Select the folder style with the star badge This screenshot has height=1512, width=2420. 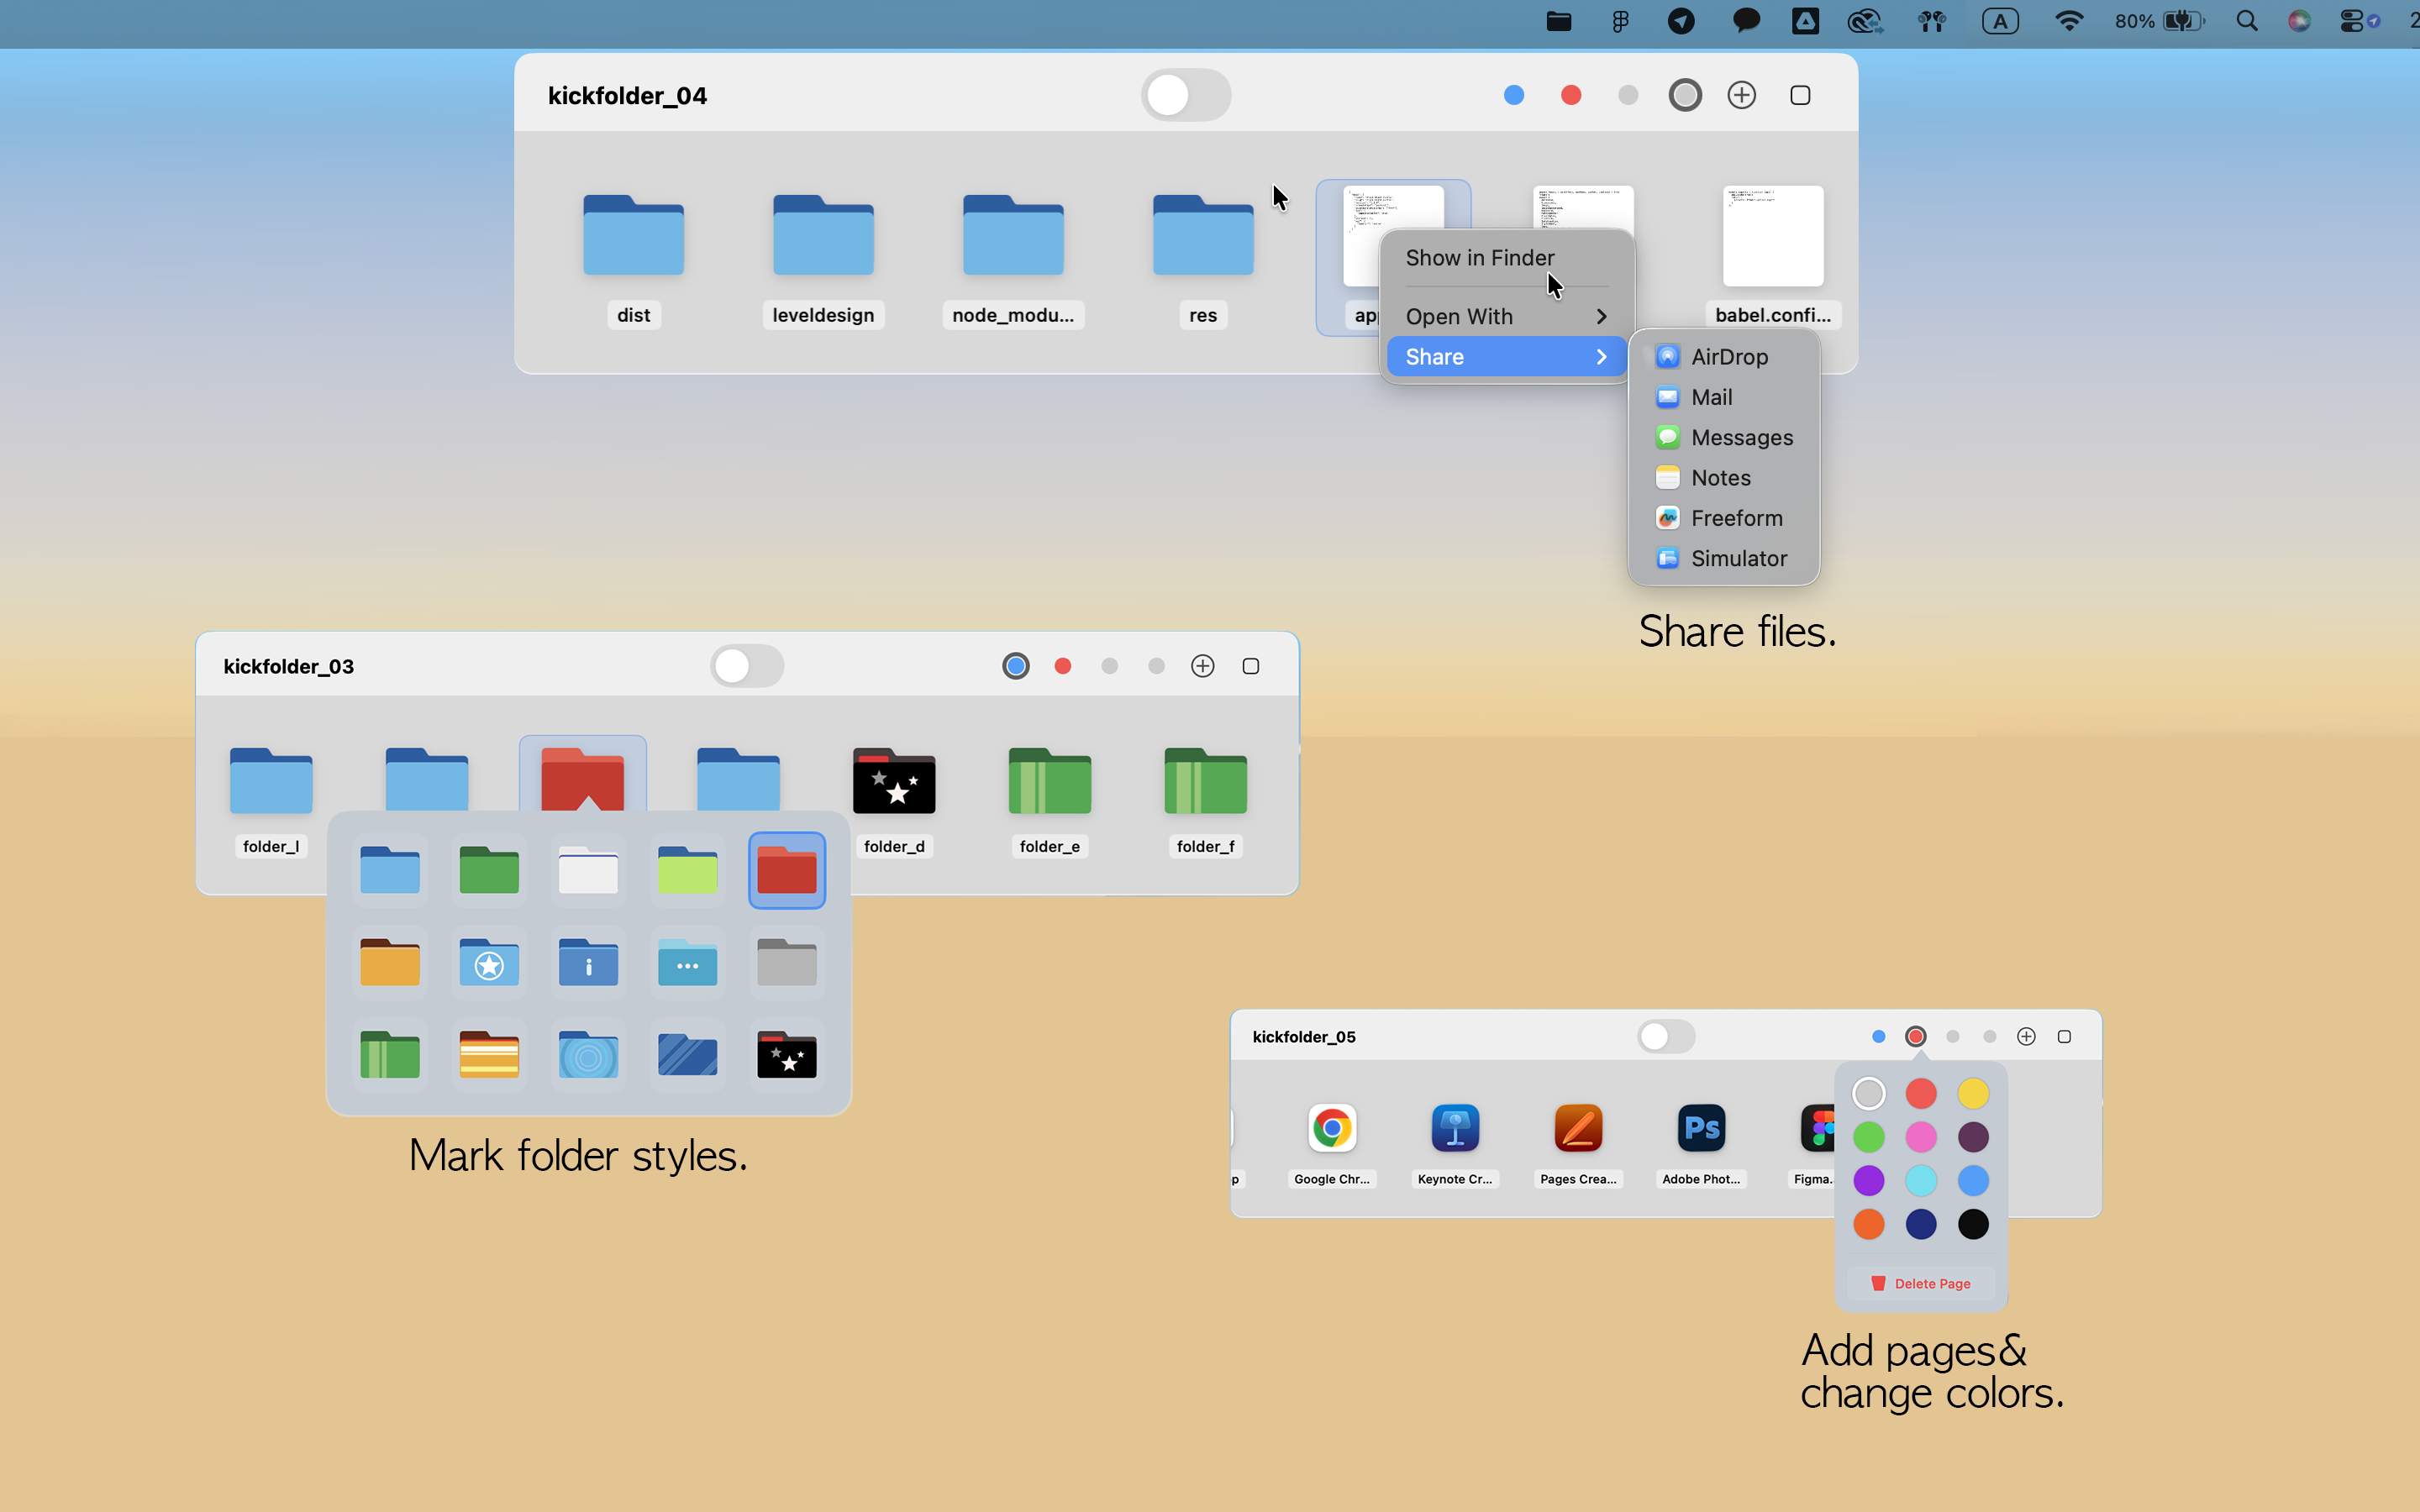point(489,962)
